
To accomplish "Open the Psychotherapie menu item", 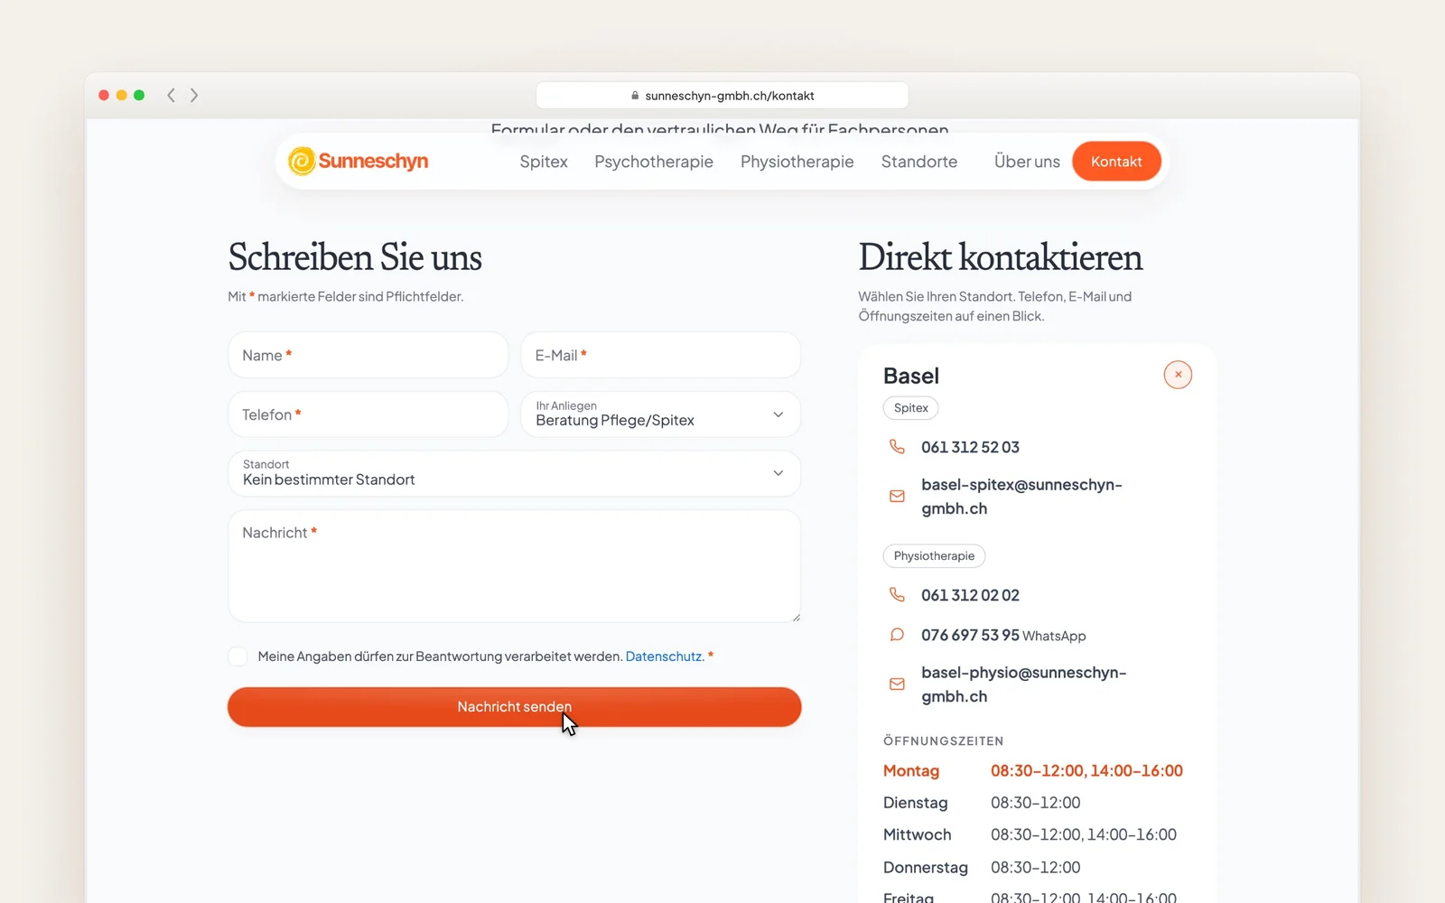I will tap(654, 162).
